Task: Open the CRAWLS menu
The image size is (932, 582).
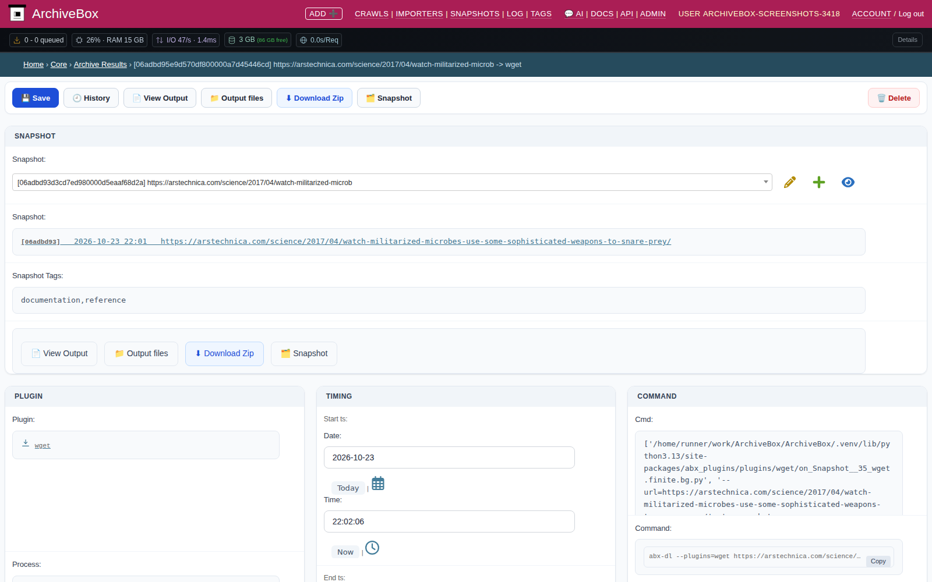Action: [372, 14]
